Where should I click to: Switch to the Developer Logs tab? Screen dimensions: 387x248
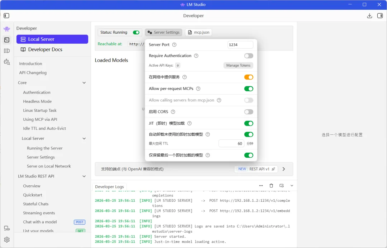(109, 187)
